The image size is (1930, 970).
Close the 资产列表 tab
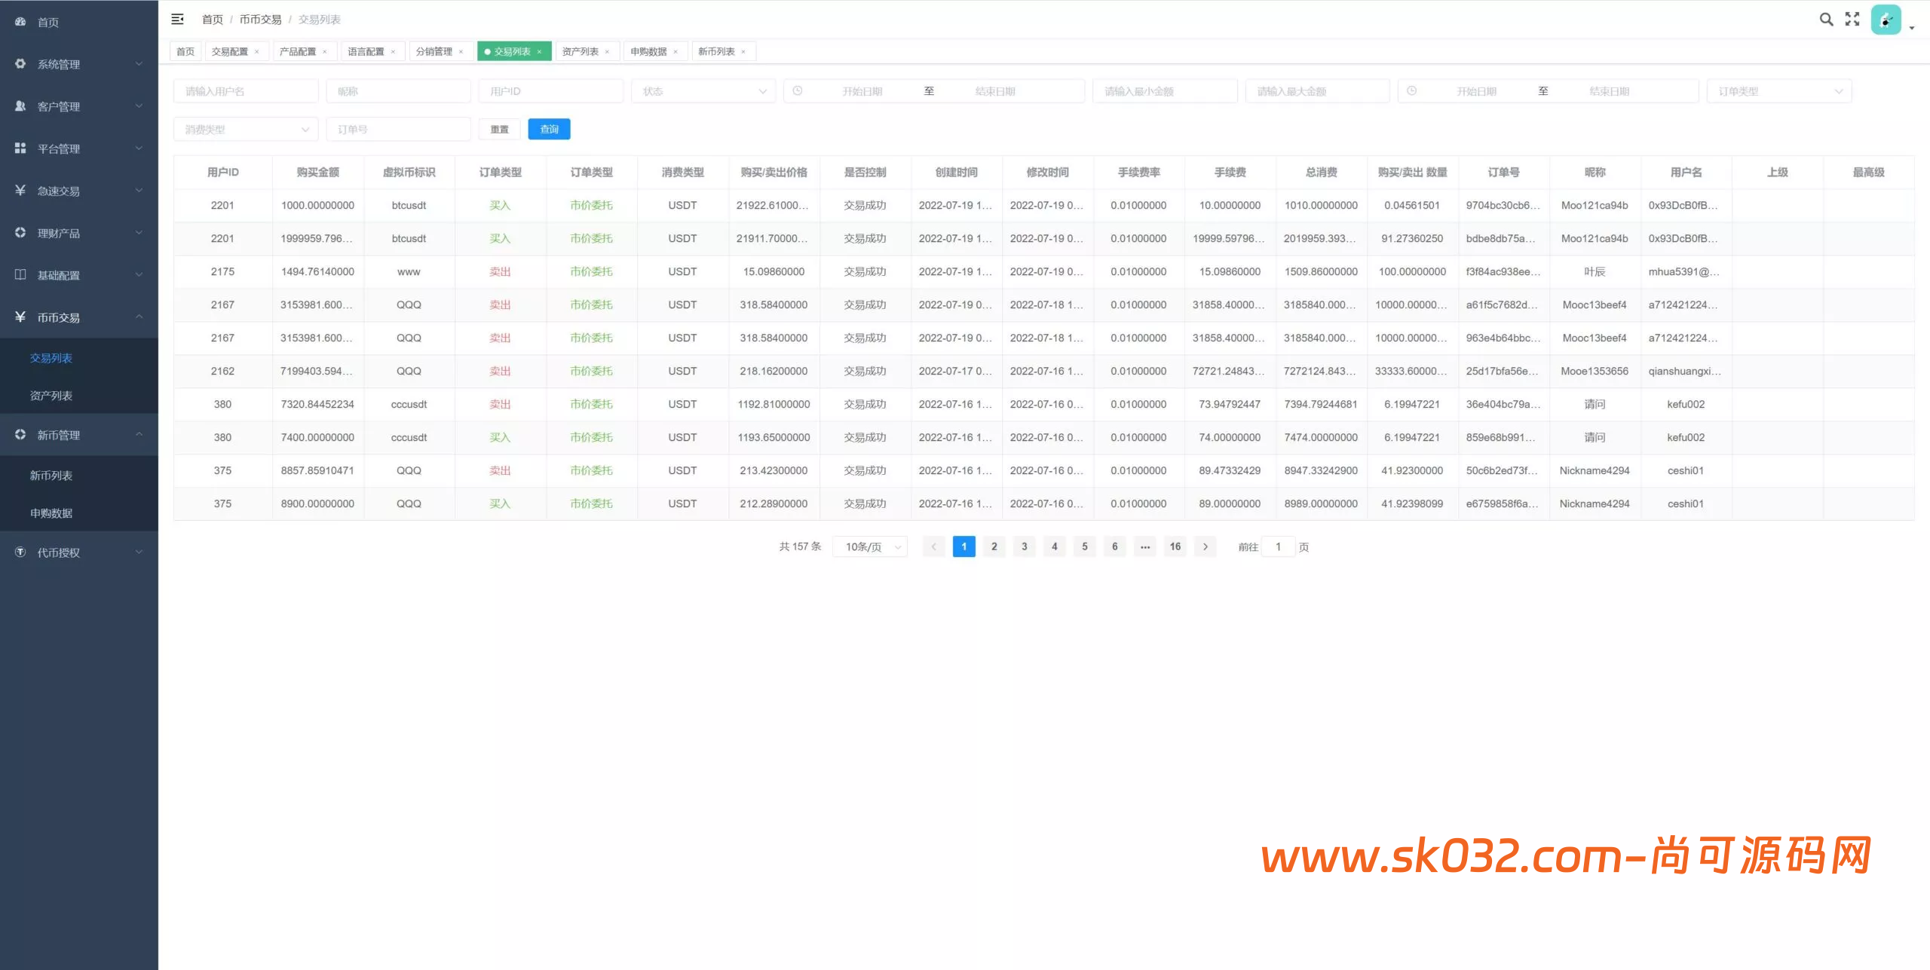(607, 52)
